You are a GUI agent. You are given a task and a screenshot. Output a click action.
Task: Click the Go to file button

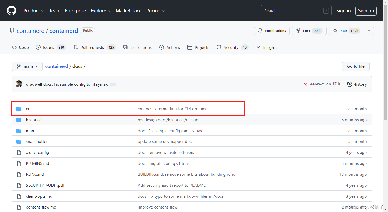click(356, 66)
